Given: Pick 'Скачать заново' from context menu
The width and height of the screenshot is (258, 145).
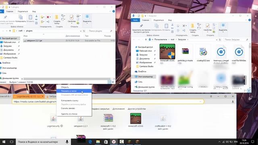Looking at the screenshot, I should (68, 108).
